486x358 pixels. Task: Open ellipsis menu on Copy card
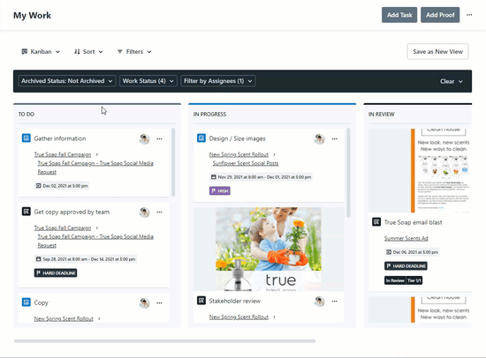[159, 303]
